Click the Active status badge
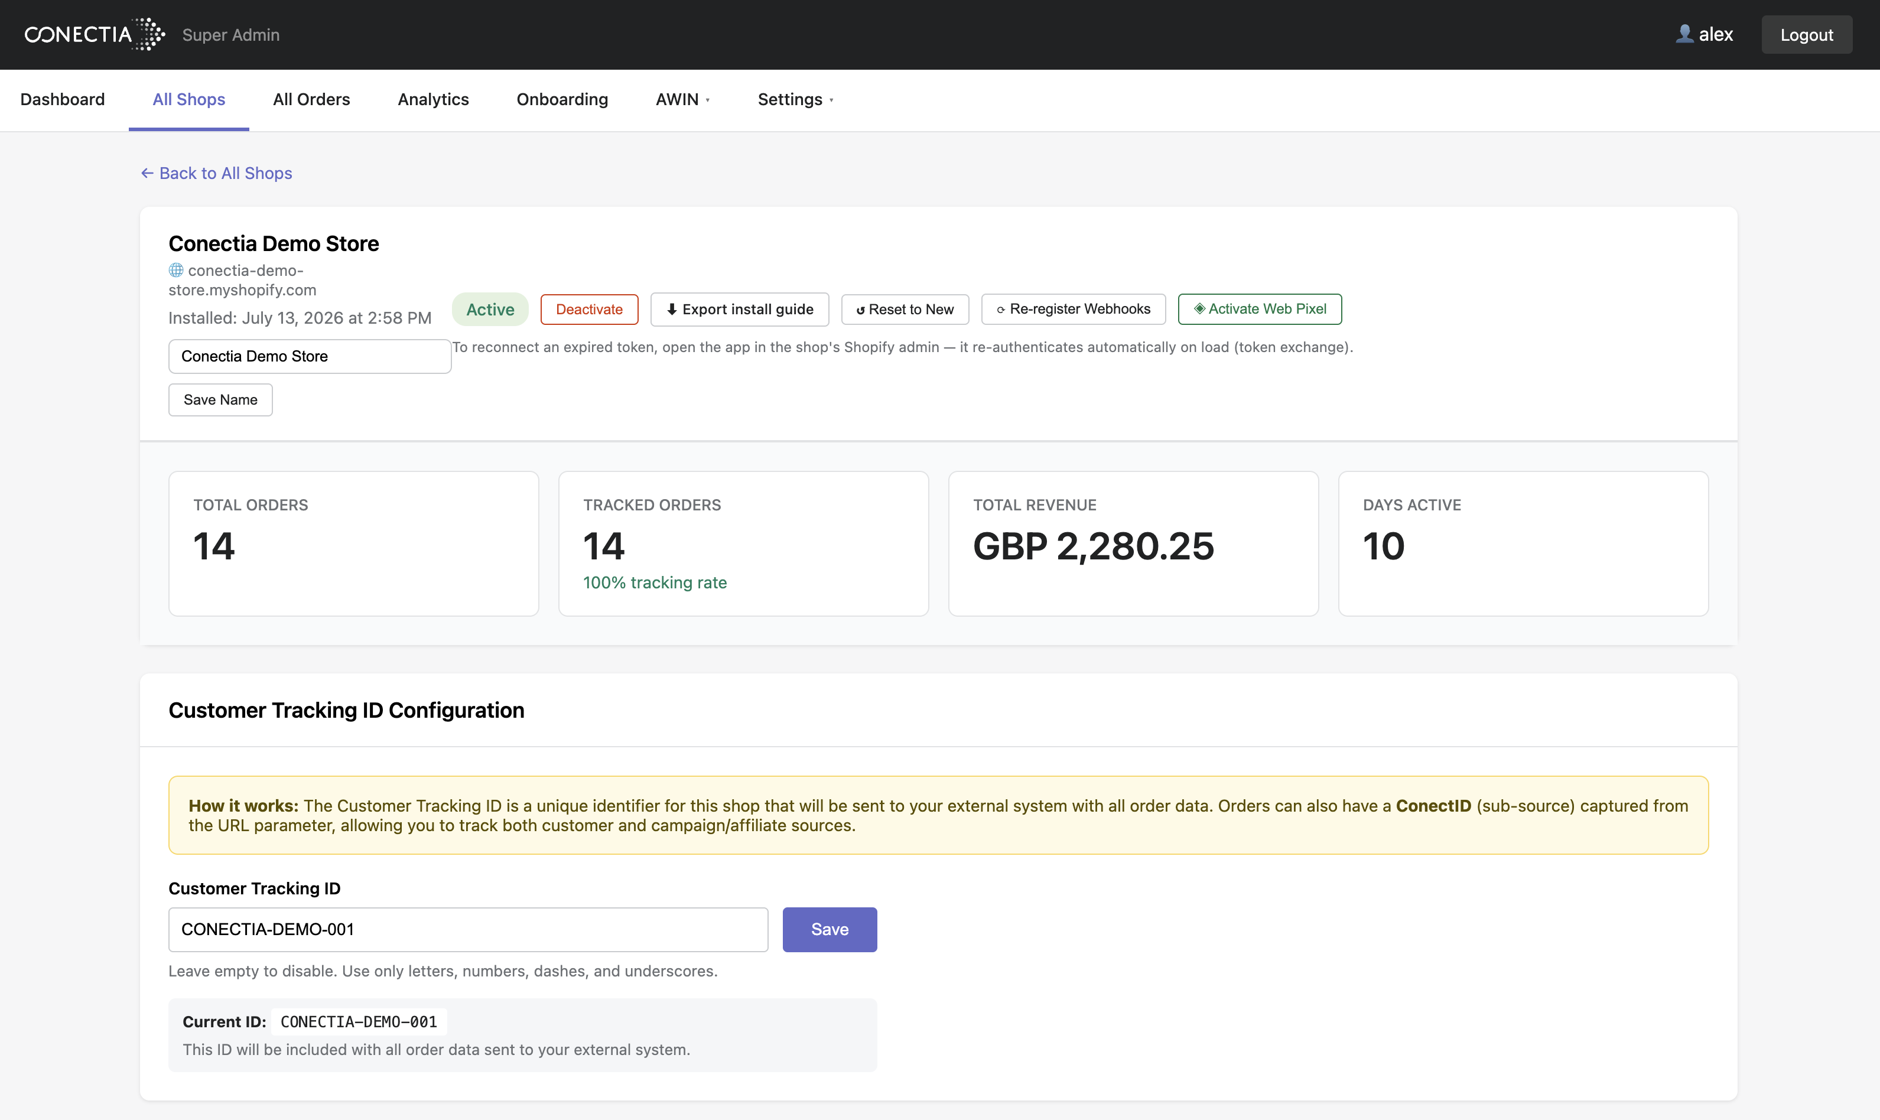Viewport: 1880px width, 1120px height. point(490,310)
